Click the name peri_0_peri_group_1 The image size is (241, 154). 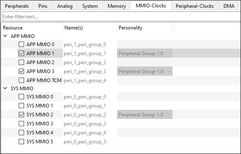click(85, 106)
